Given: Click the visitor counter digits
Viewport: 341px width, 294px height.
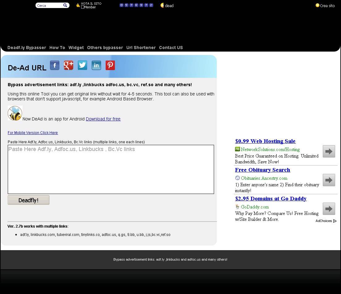Looking at the screenshot, I should coord(136,5).
